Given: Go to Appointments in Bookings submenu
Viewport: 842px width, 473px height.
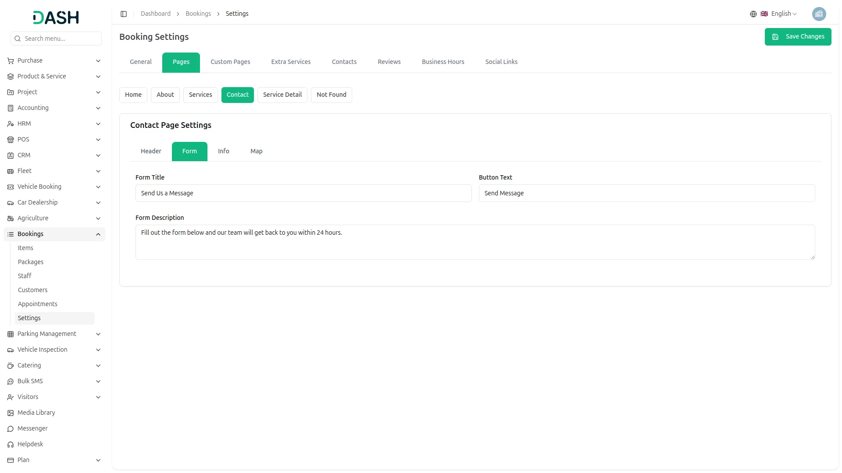Looking at the screenshot, I should pos(38,304).
